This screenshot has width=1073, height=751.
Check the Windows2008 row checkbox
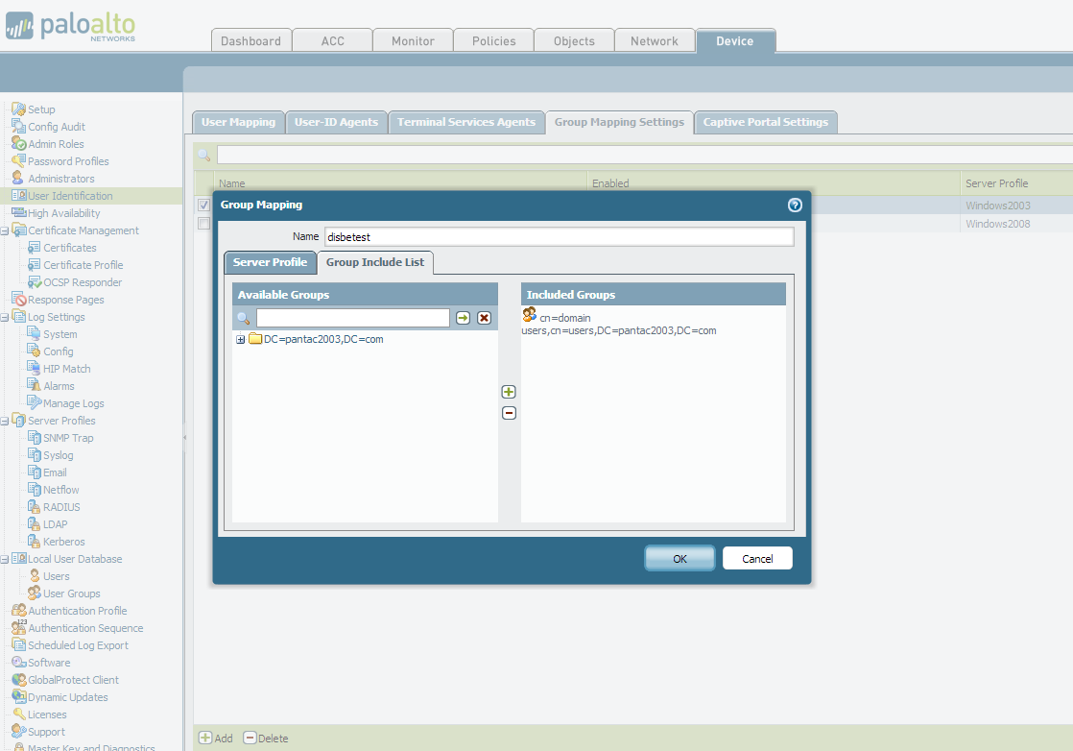tap(203, 223)
